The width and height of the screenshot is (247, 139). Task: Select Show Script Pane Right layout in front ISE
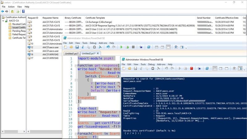tap(221, 68)
